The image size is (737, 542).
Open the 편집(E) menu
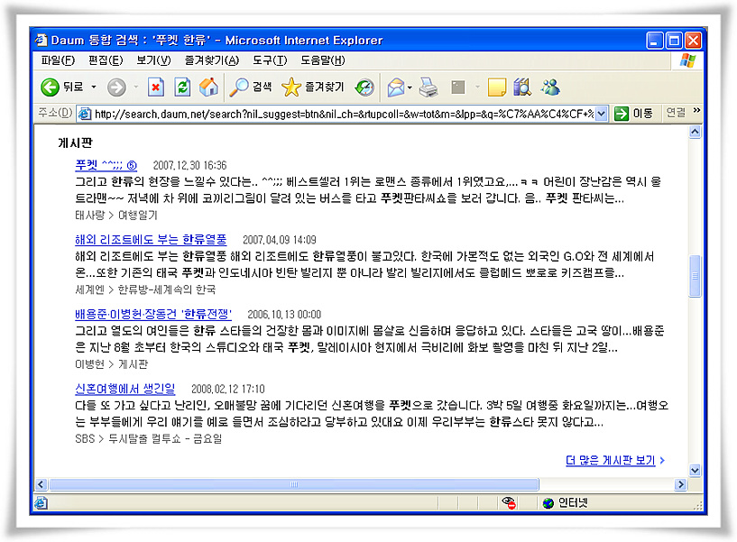pyautogui.click(x=106, y=60)
